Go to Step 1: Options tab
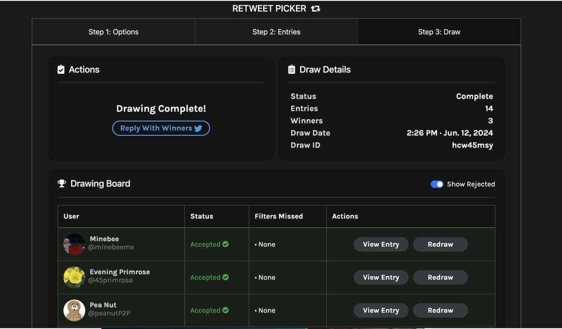562x329 pixels. click(x=113, y=32)
